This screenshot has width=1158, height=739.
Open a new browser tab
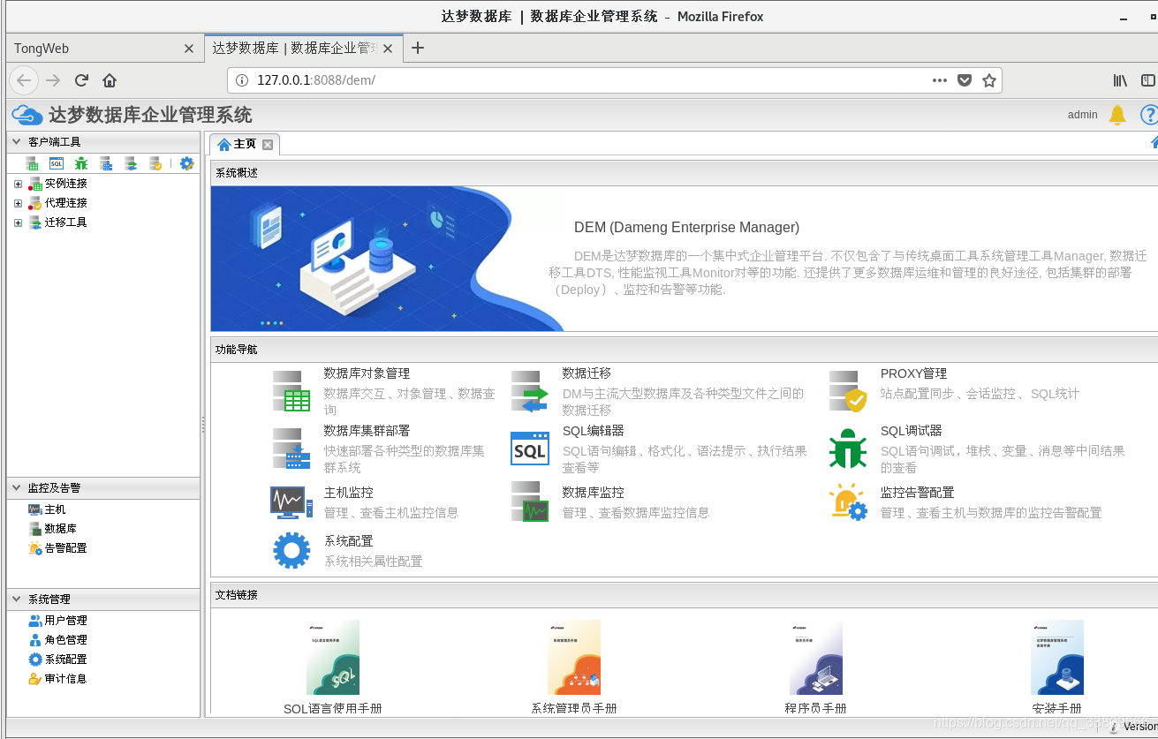(419, 48)
